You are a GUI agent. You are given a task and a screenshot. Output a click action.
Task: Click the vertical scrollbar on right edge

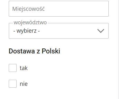[x=118, y=49]
